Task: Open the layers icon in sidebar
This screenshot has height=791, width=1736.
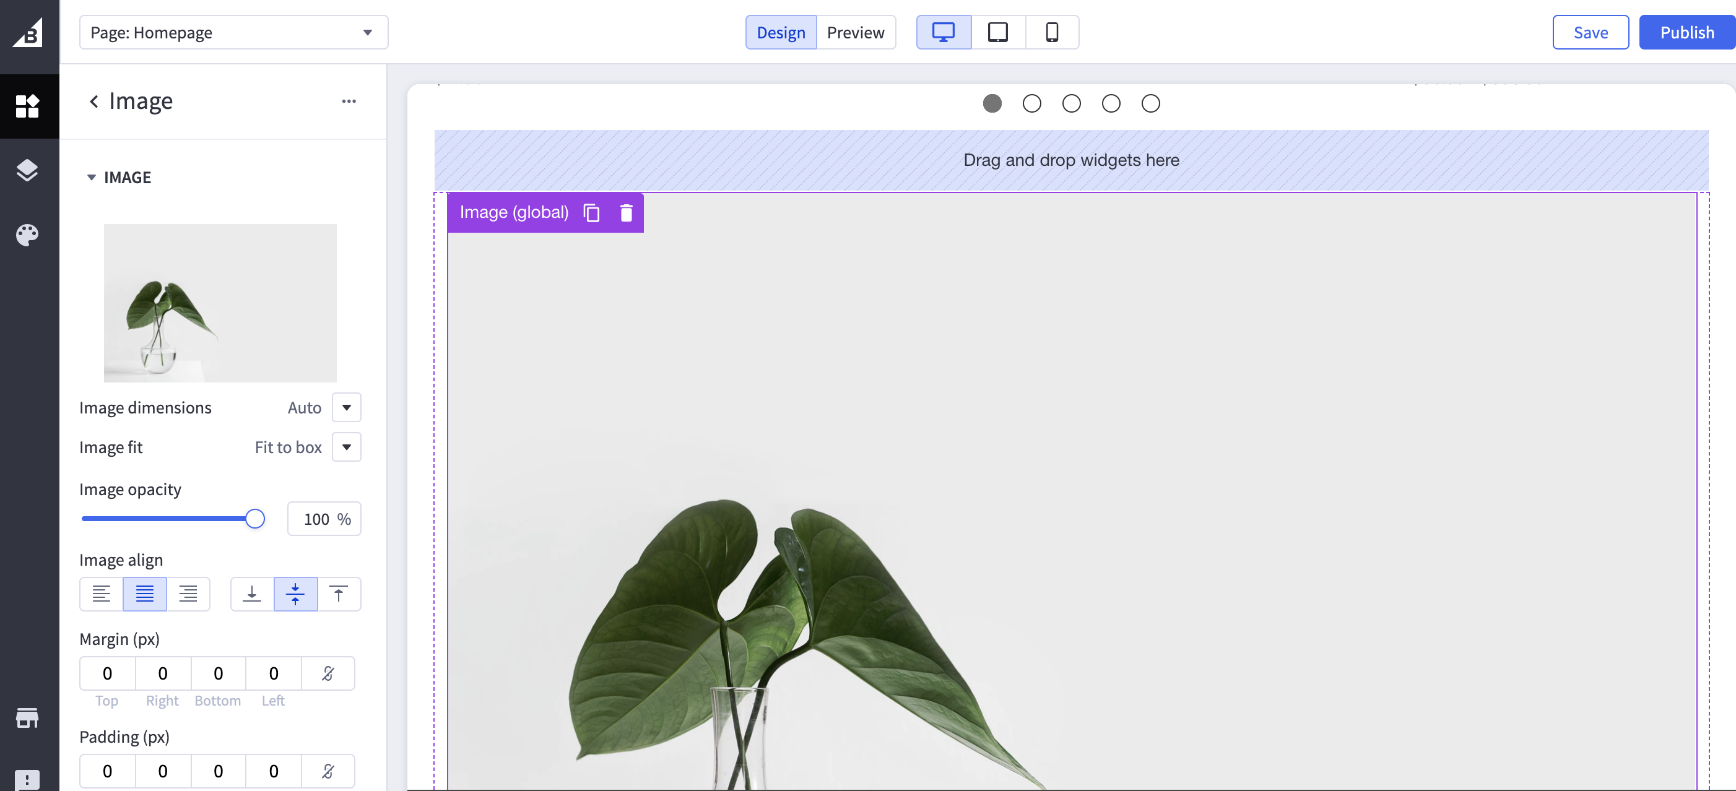Action: pyautogui.click(x=28, y=170)
